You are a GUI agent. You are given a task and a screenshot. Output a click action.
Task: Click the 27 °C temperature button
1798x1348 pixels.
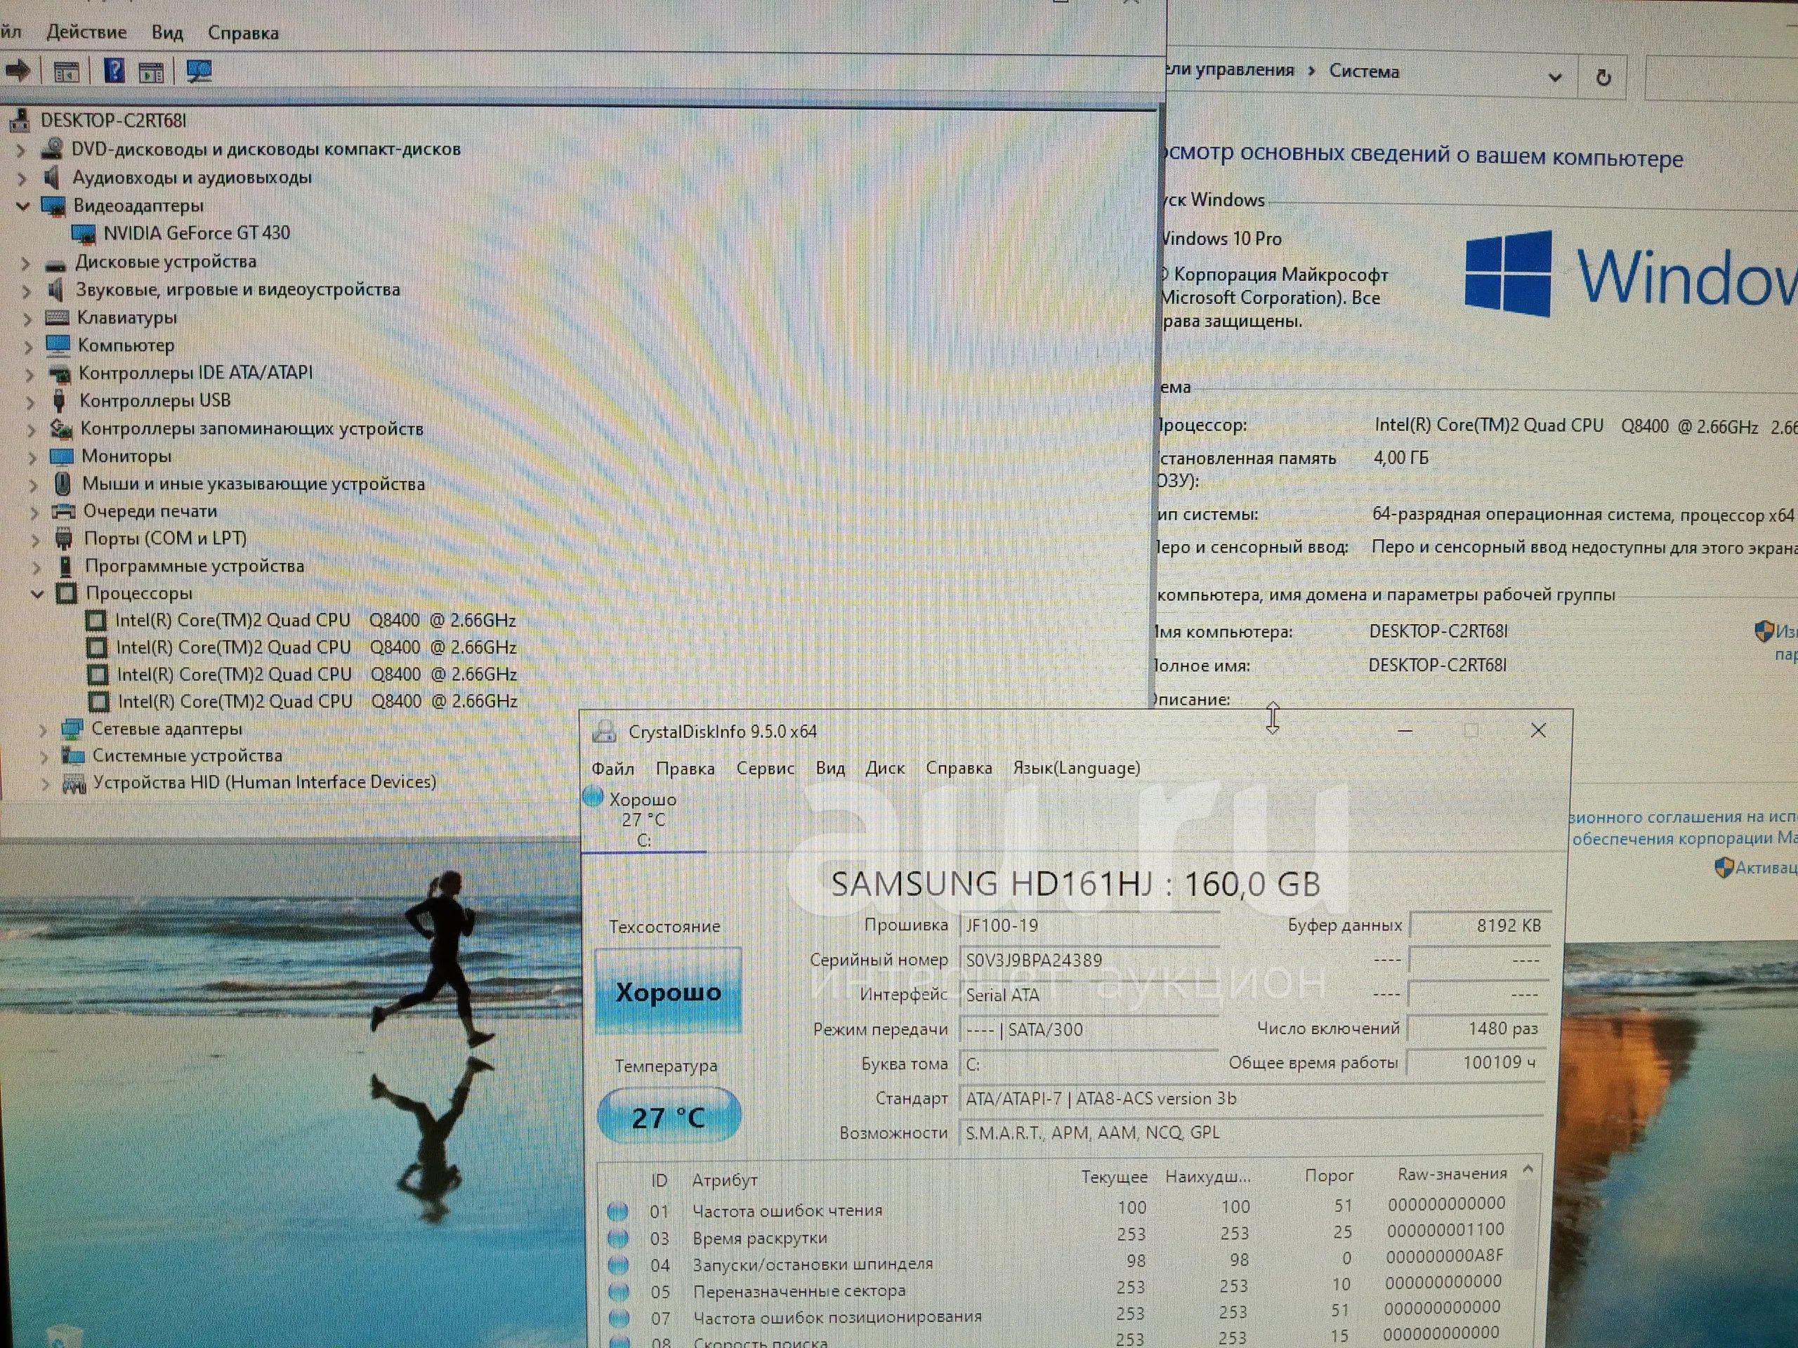click(x=668, y=1117)
